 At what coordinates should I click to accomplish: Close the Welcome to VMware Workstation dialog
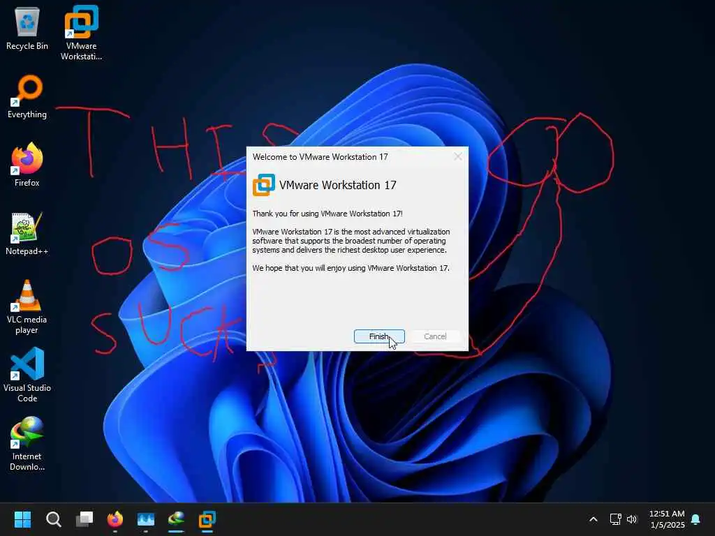pos(458,157)
